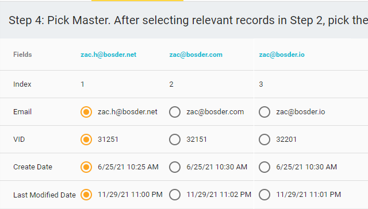This screenshot has height=209, width=368.
Task: Open zac@bosder.io header link
Action: pos(282,55)
